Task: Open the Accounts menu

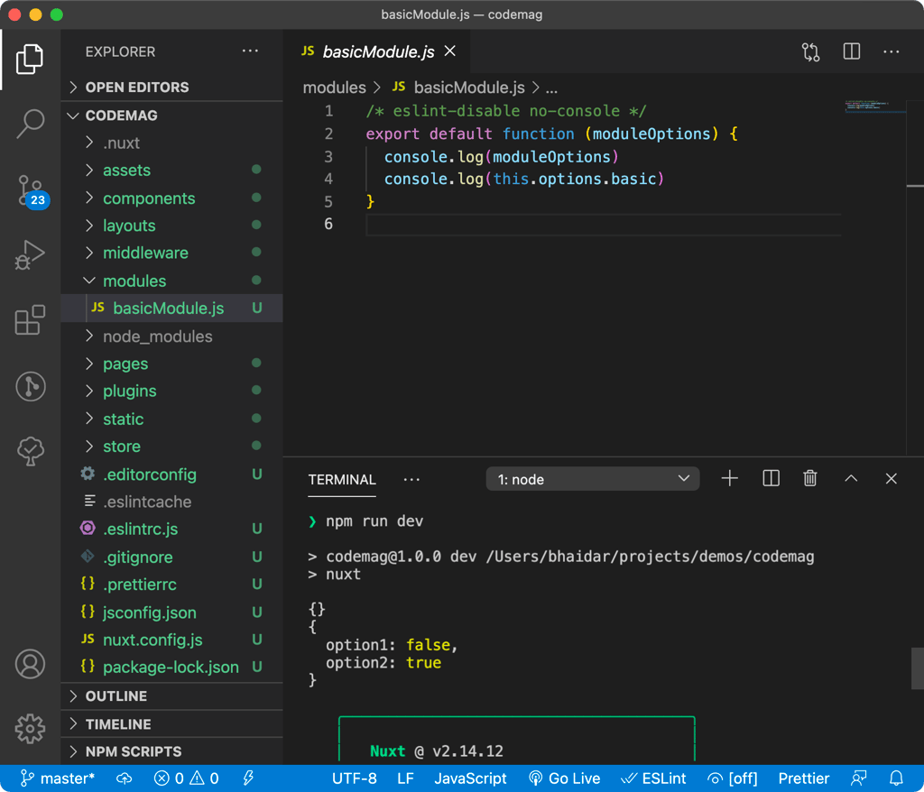Action: [x=30, y=664]
